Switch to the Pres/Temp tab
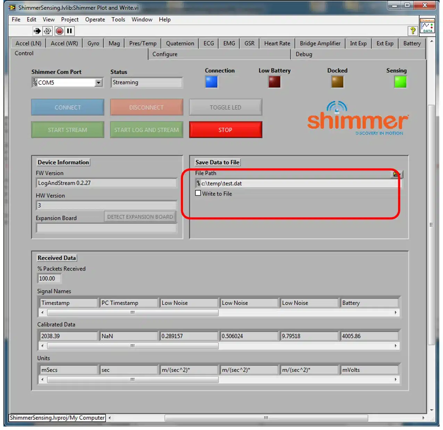443x430 pixels. [x=143, y=43]
